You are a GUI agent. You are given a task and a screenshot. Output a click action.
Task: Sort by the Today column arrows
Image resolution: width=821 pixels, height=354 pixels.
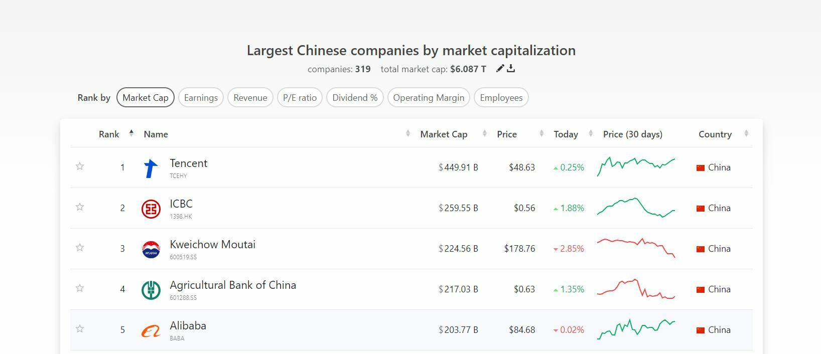[591, 133]
